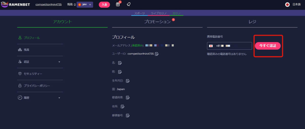Edit the 生年月日 field icon
Viewport: 305px width, 129px height.
pyautogui.click(x=128, y=81)
